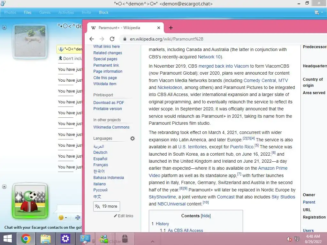Open Network 10 article link
The width and height of the screenshot is (327, 245).
pos(209,57)
